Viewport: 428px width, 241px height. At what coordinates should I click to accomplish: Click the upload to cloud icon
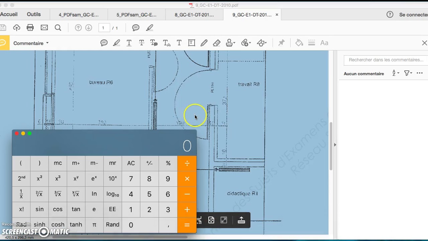[17, 28]
